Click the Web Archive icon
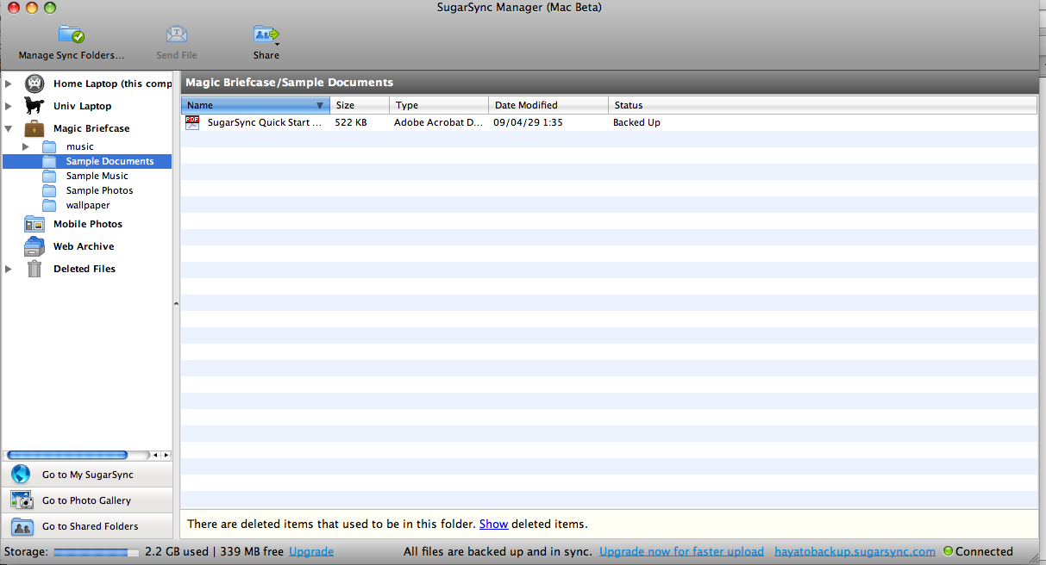1046x565 pixels. click(34, 246)
